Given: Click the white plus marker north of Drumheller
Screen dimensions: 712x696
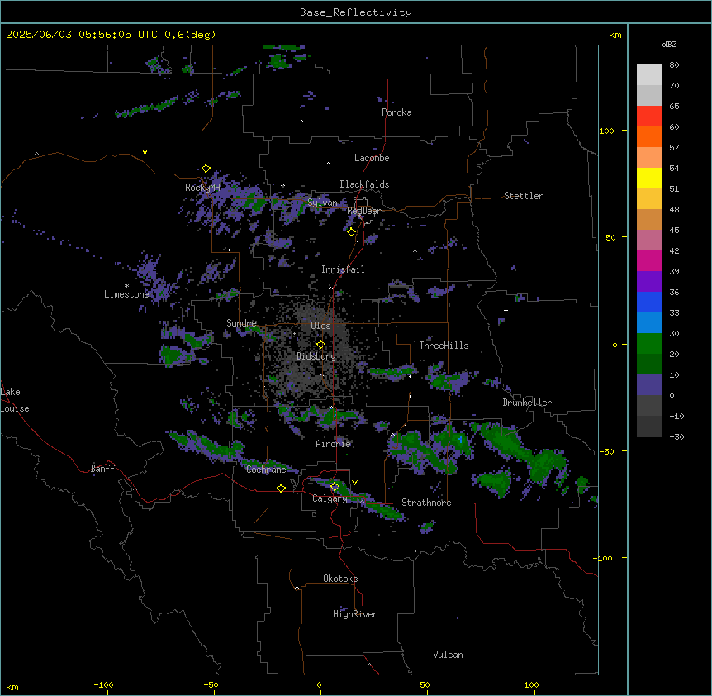Looking at the screenshot, I should [x=506, y=310].
